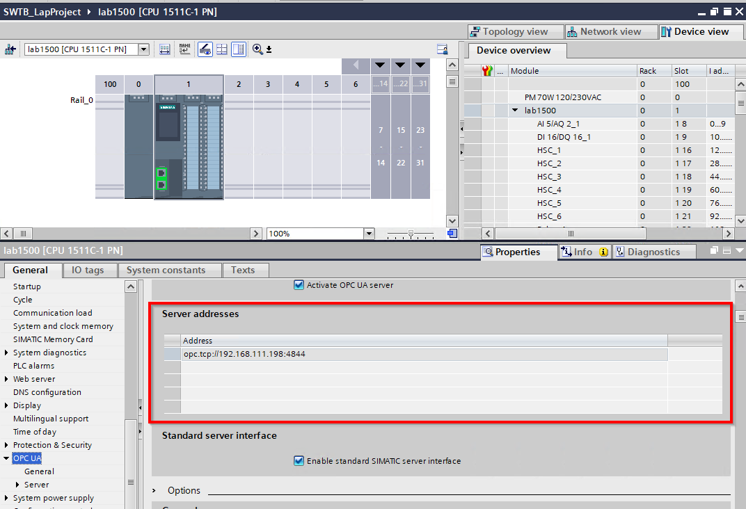The image size is (746, 509).
Task: Open the device selection dropdown showing lab1500
Action: click(x=143, y=49)
